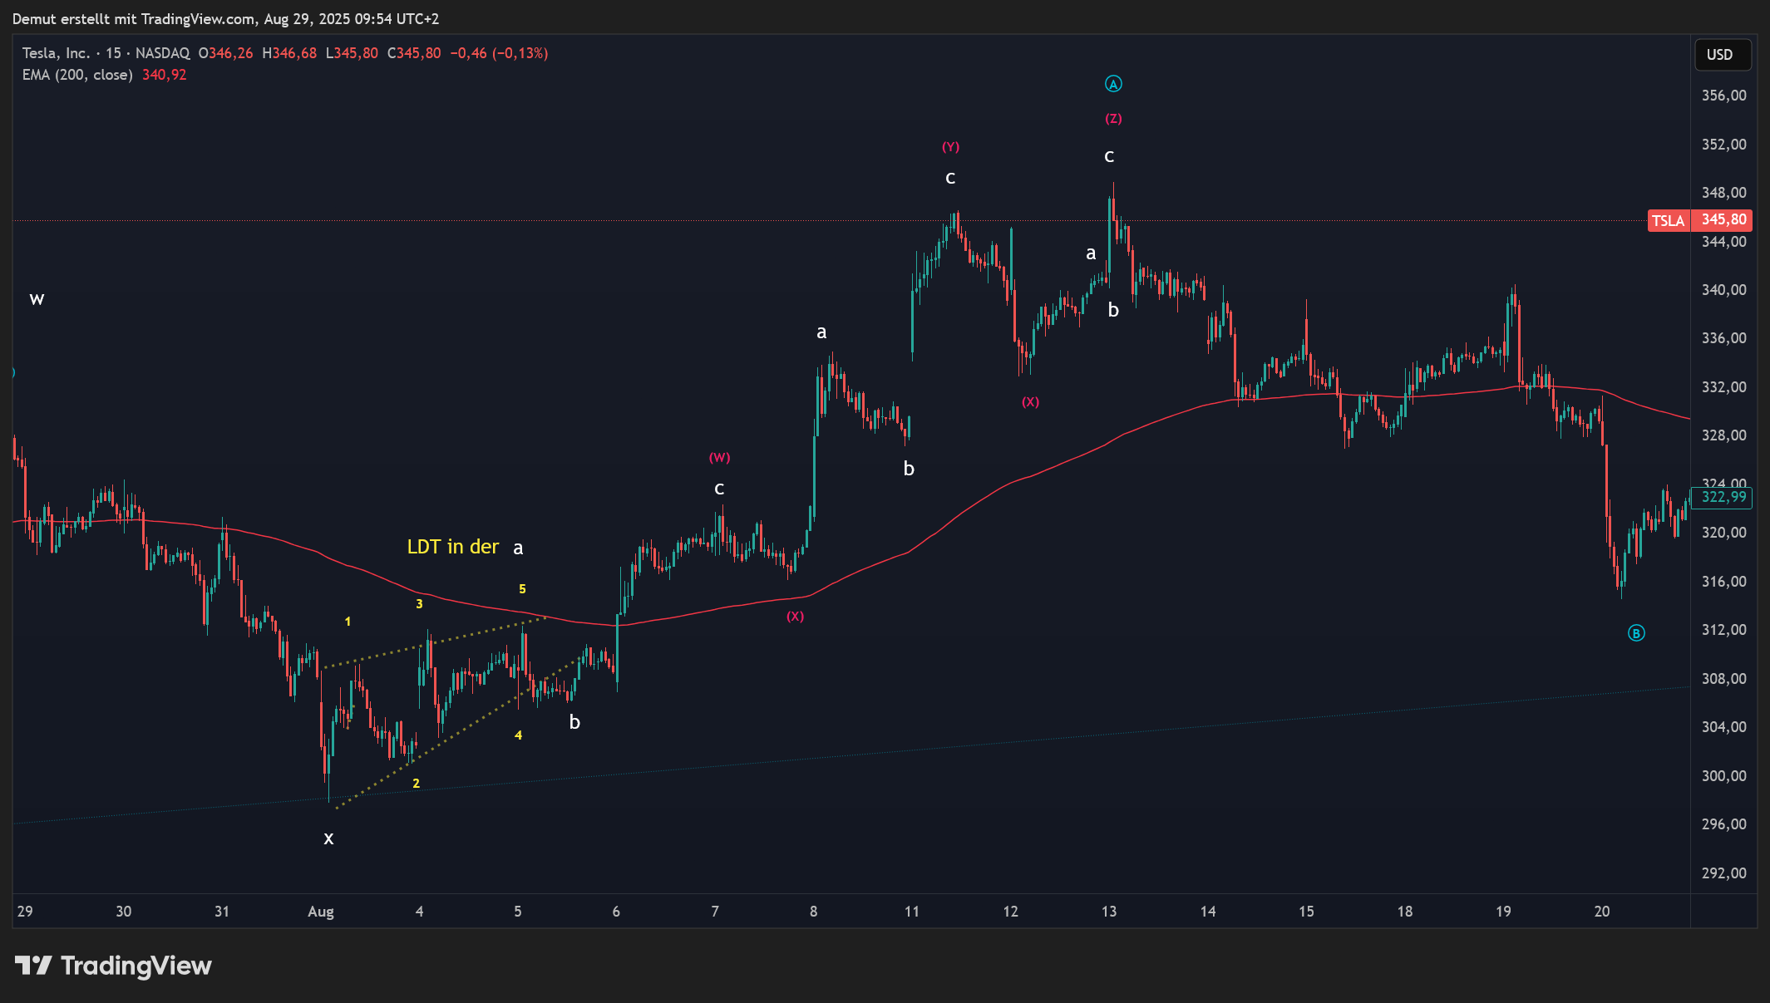The width and height of the screenshot is (1770, 1003).
Task: Click the TradingView logo at bottom left
Action: [113, 966]
